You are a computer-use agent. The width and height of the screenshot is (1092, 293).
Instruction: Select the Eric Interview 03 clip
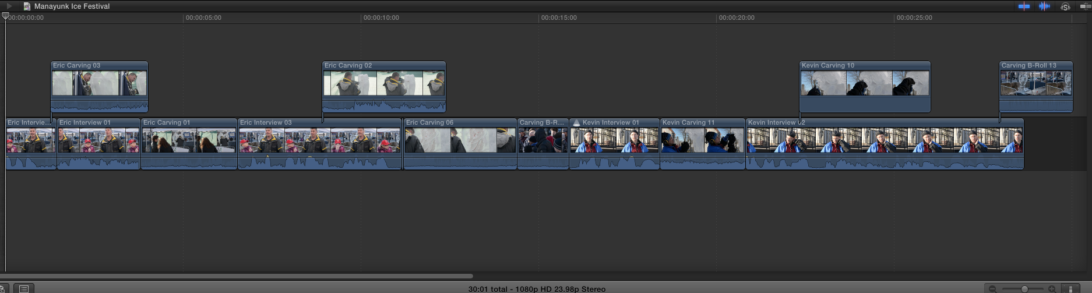320,143
